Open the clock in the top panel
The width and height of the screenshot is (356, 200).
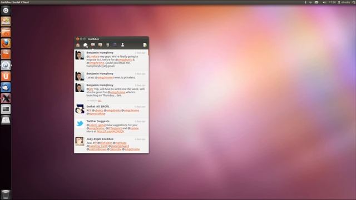pyautogui.click(x=333, y=2)
